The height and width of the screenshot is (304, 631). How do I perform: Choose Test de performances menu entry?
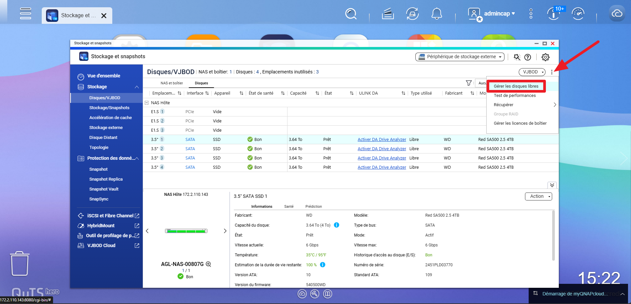click(x=515, y=96)
